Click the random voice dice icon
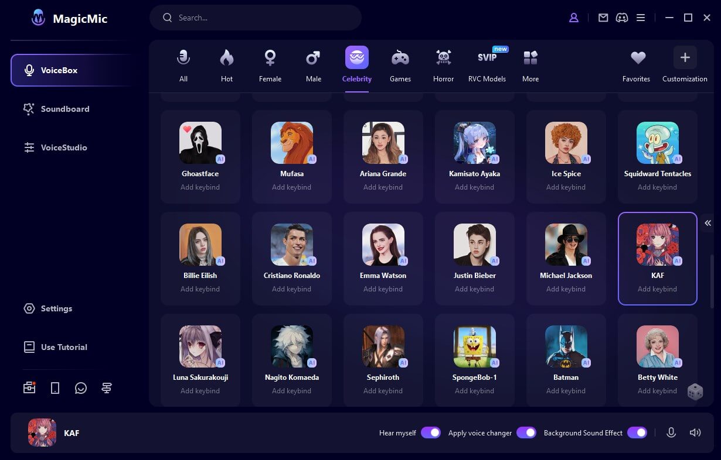The image size is (721, 460). pyautogui.click(x=695, y=392)
